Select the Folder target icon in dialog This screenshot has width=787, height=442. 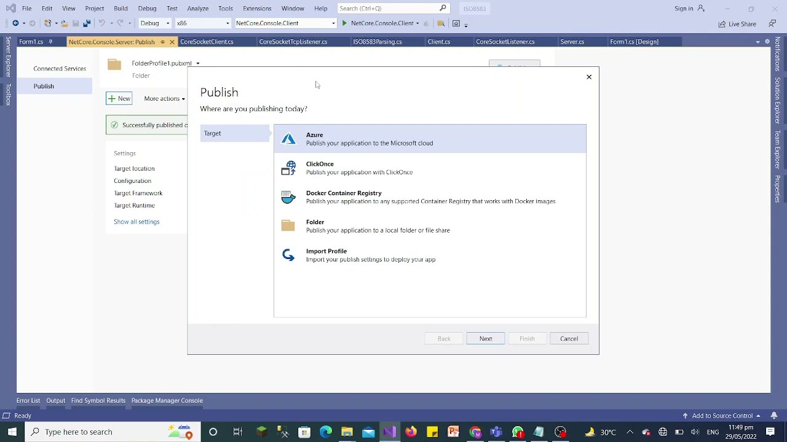[x=288, y=226]
